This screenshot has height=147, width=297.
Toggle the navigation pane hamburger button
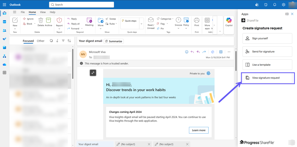click(15, 12)
